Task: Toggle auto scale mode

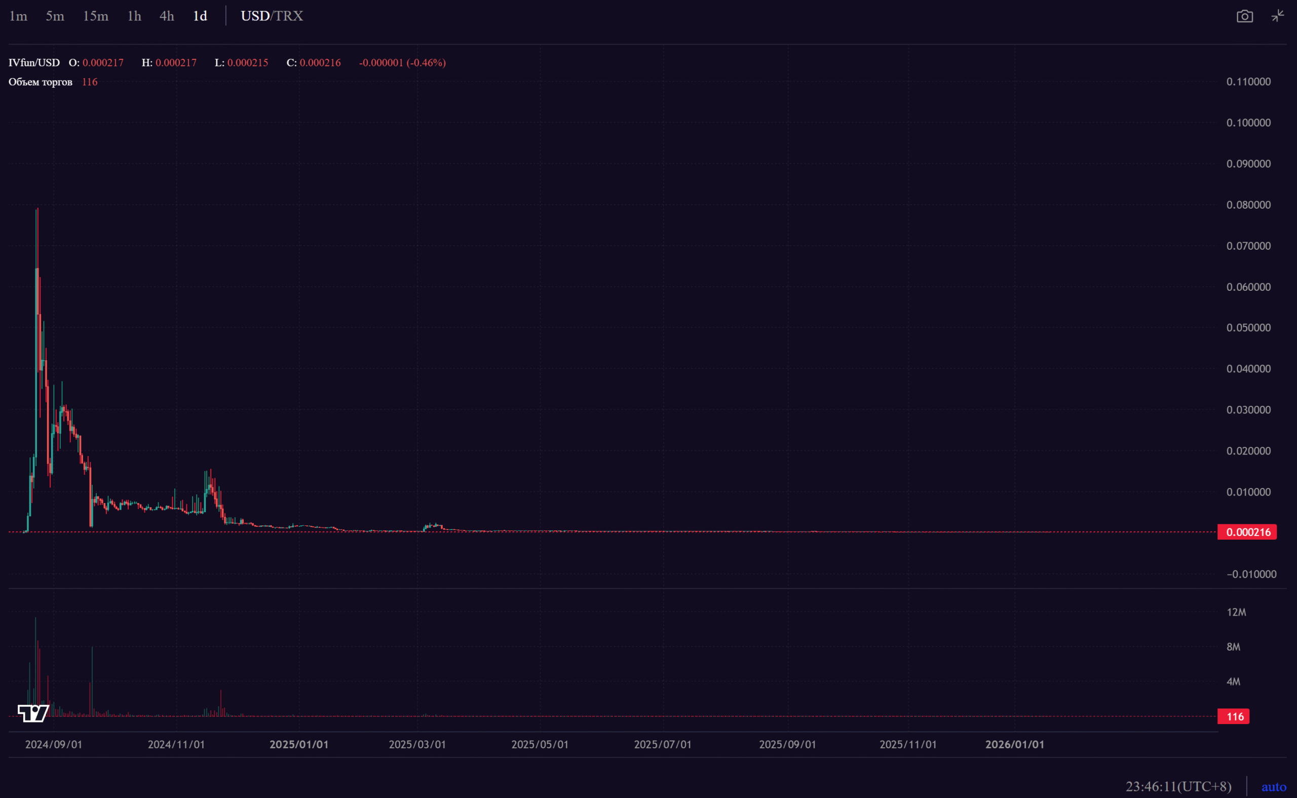Action: [1273, 786]
